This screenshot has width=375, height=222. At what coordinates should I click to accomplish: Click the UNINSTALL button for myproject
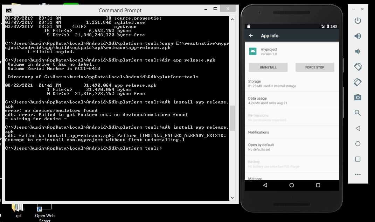point(268,67)
